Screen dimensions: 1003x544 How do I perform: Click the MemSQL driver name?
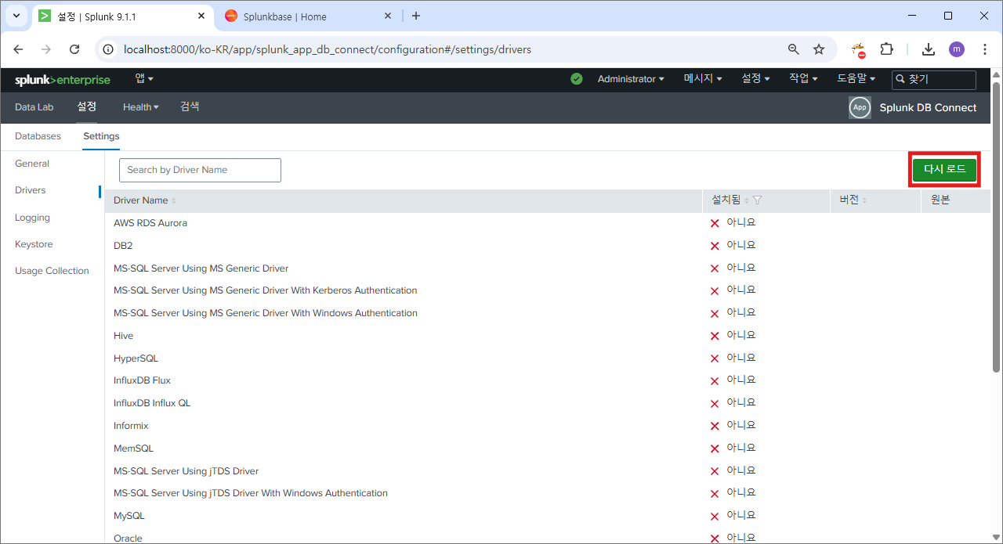(x=133, y=449)
